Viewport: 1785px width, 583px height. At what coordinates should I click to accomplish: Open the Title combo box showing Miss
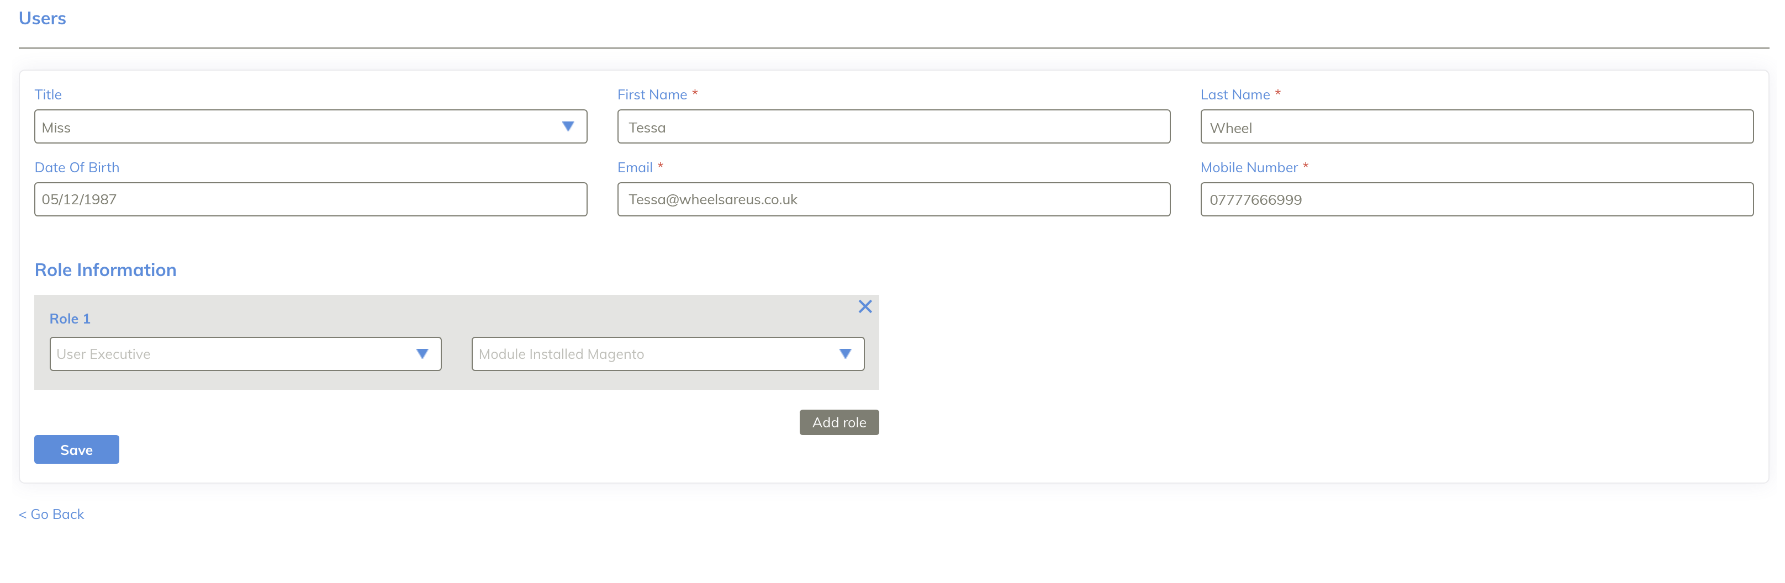[x=298, y=127]
